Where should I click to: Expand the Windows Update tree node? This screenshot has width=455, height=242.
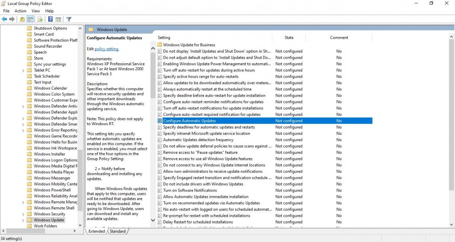[23, 220]
